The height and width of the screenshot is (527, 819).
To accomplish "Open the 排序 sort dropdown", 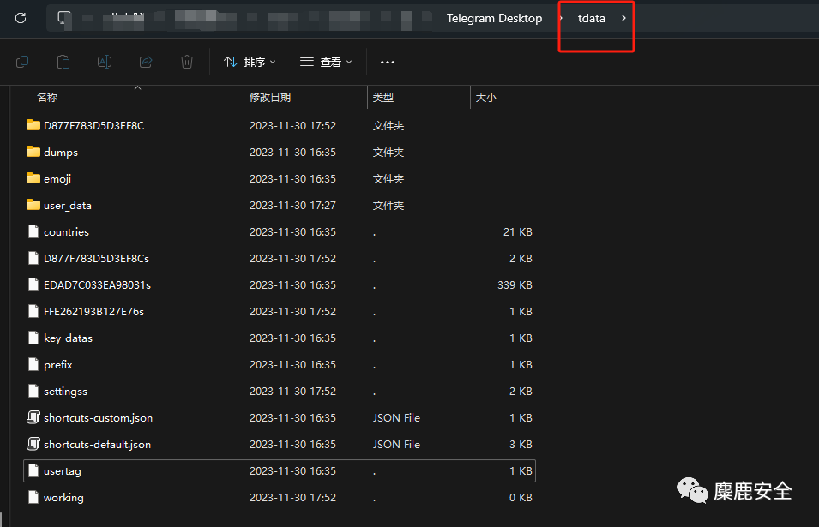I will [x=250, y=62].
